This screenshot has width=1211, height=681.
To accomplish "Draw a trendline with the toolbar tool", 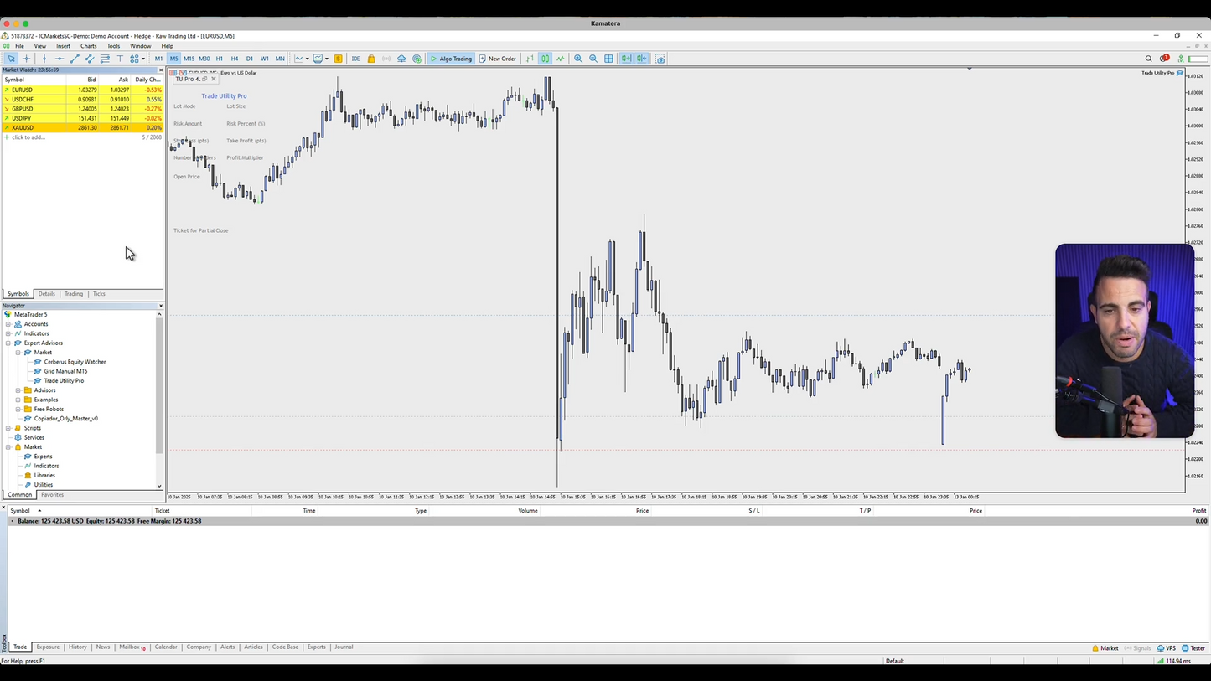I will pos(75,59).
